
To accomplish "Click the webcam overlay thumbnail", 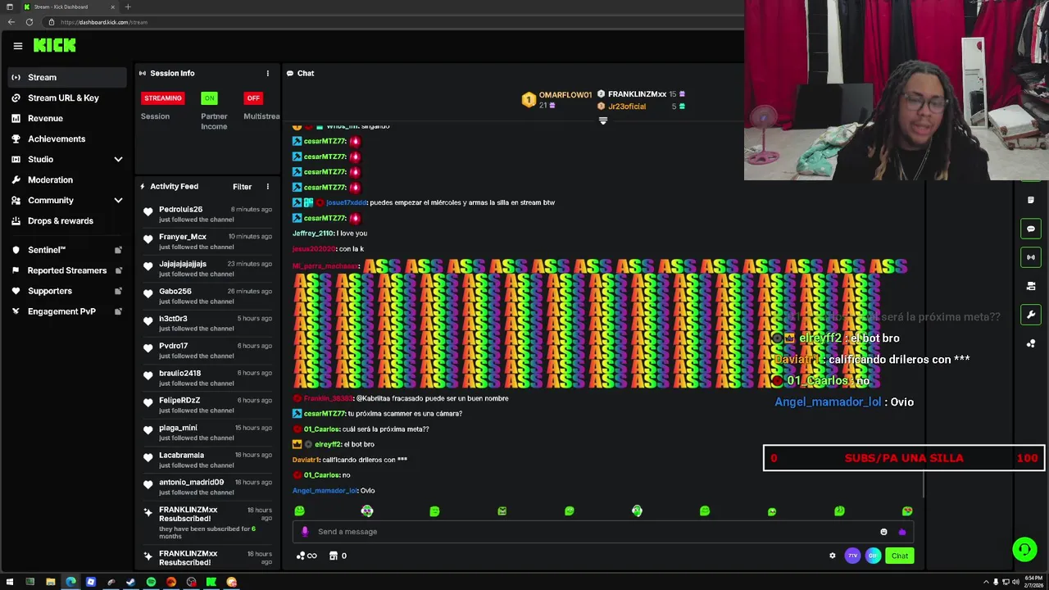I will click(897, 90).
